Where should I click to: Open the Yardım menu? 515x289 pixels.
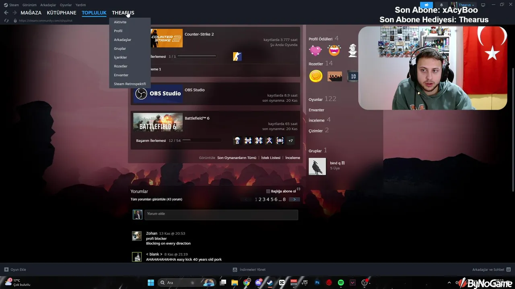[80, 5]
